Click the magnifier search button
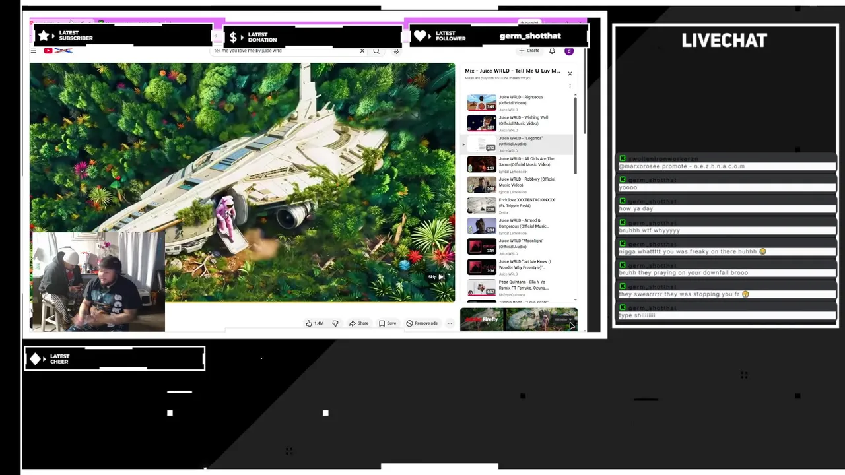Screen dimensions: 845x475 [376, 51]
